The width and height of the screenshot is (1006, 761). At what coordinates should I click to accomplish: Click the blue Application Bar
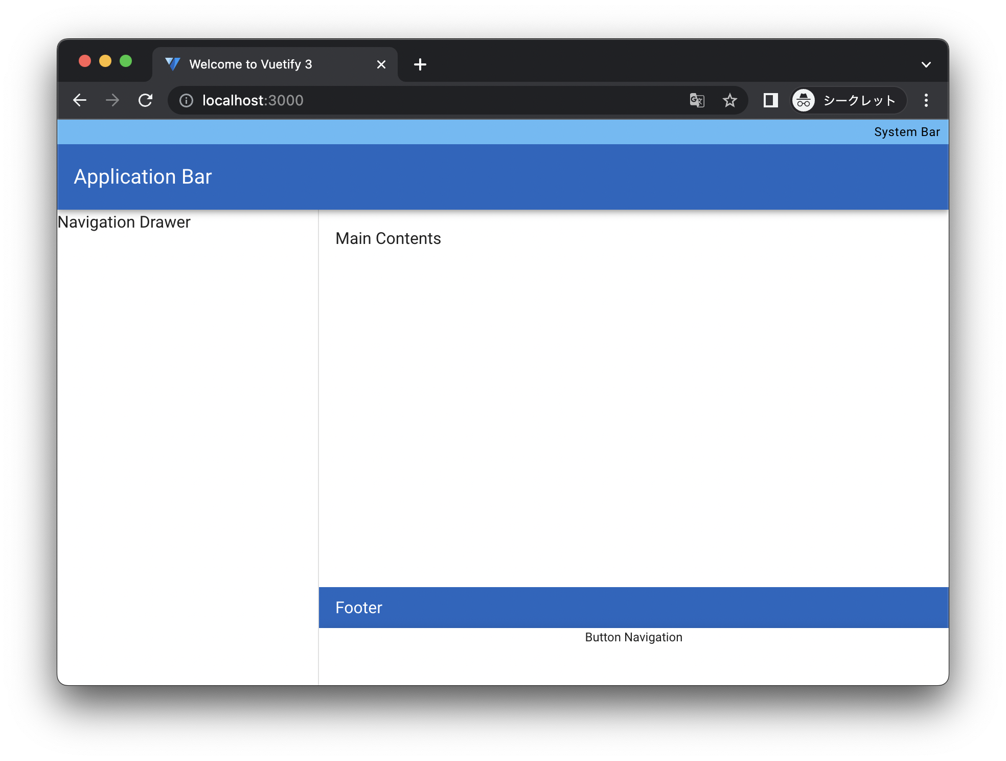(x=143, y=176)
